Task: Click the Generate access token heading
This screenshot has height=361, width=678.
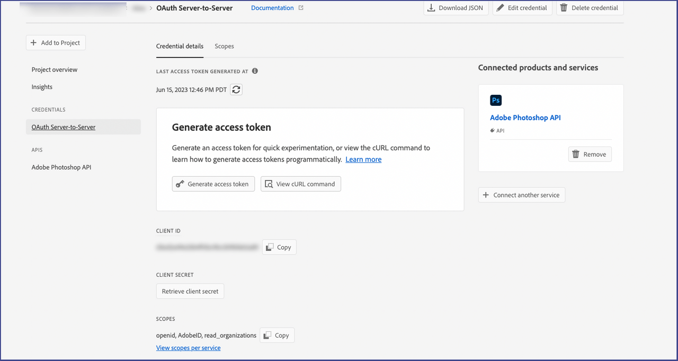Action: point(221,127)
